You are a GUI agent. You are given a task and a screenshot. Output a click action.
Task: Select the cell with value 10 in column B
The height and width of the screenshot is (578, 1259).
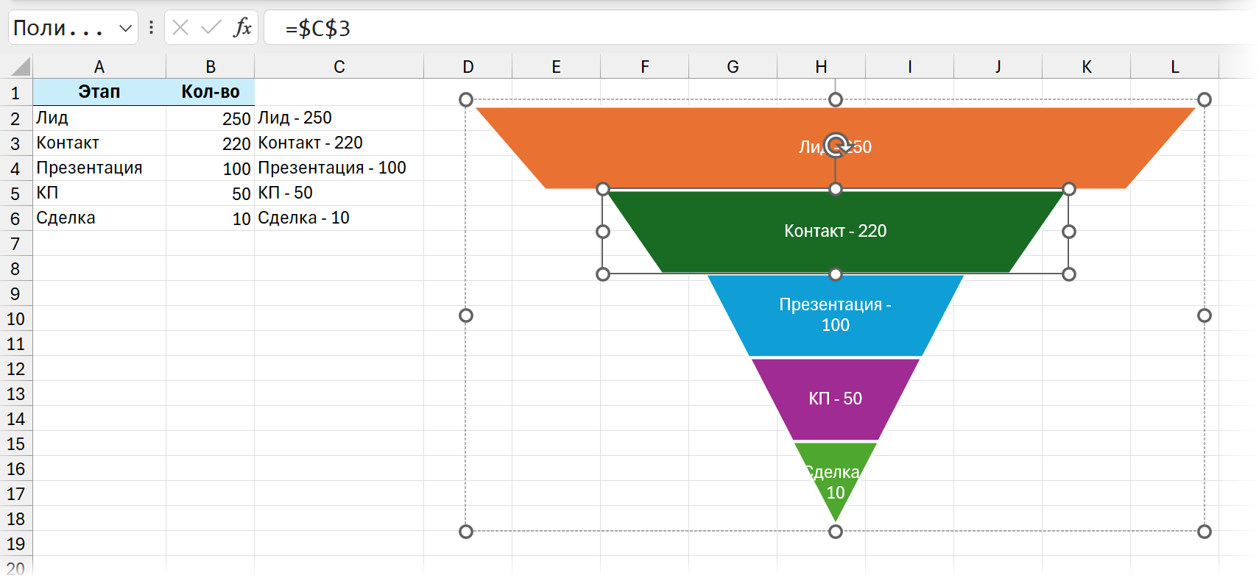210,218
